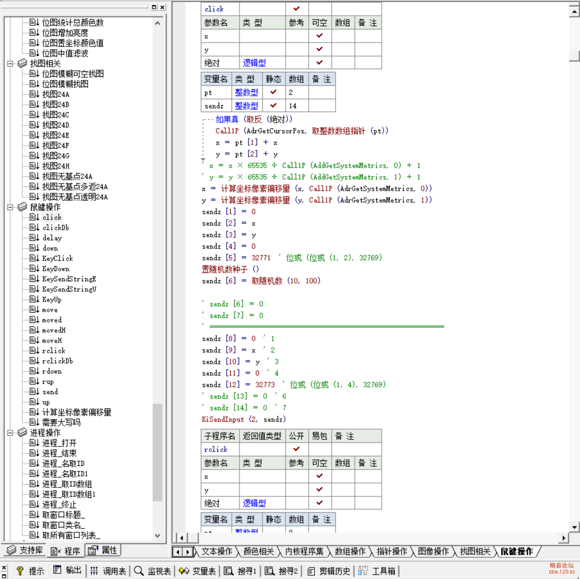Open the 提示 (hint) panel icon
This screenshot has height=579, width=580.
pos(20,571)
